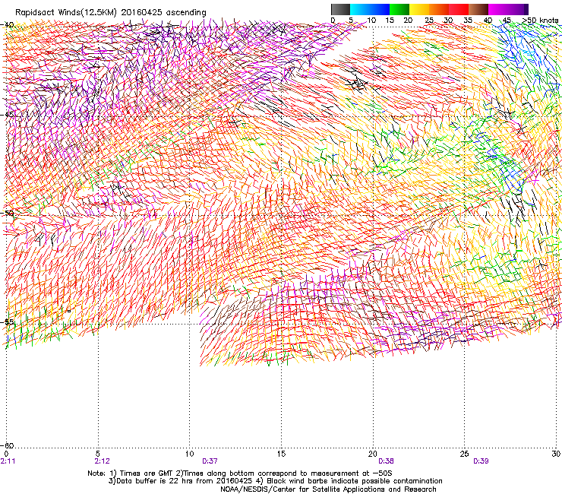Click the '>50 knots' legend label

pyautogui.click(x=541, y=21)
